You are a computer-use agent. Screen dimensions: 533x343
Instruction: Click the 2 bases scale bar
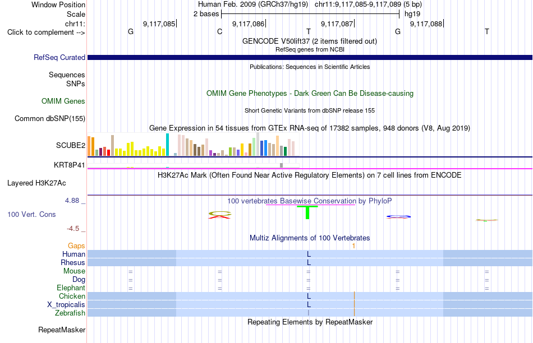coord(310,14)
